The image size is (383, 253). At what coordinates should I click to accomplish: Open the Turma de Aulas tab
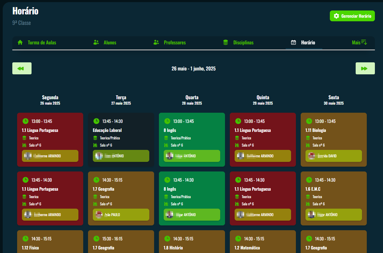42,43
